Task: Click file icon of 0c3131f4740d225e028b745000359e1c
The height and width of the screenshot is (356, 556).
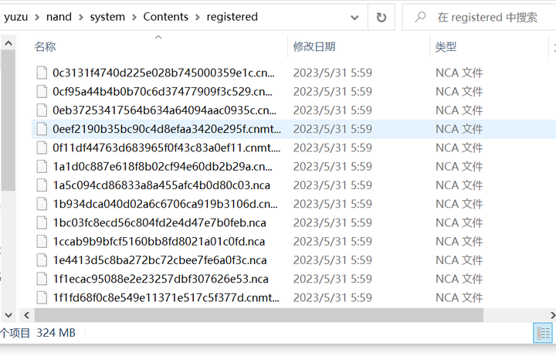Action: pos(42,73)
